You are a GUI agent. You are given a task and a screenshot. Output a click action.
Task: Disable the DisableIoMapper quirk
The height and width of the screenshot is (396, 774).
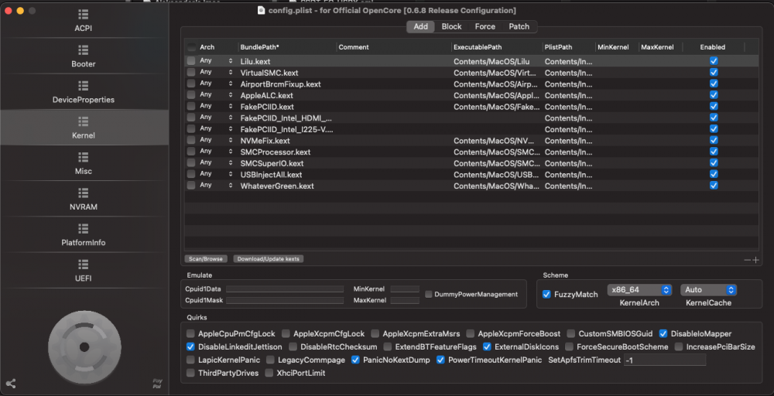[663, 334]
